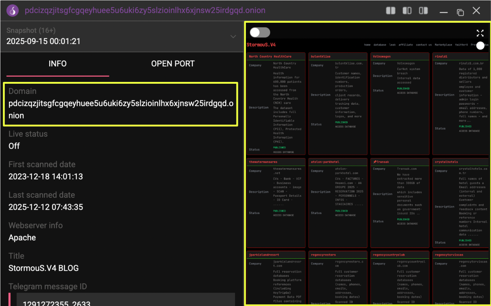This screenshot has height=306, width=491.
Task: Switch to the right-panel-filled layout icon
Action: (423, 11)
